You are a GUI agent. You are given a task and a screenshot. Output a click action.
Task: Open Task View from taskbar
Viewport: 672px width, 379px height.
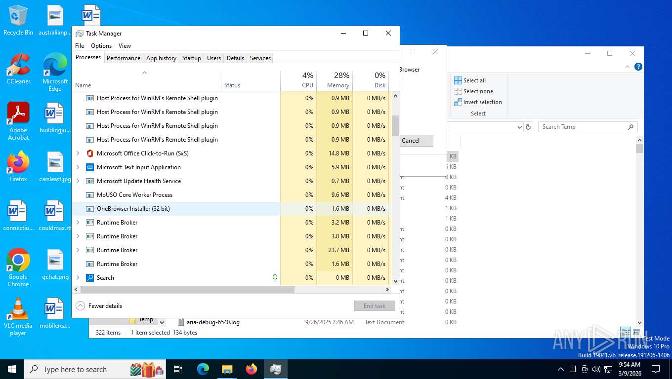tap(178, 369)
